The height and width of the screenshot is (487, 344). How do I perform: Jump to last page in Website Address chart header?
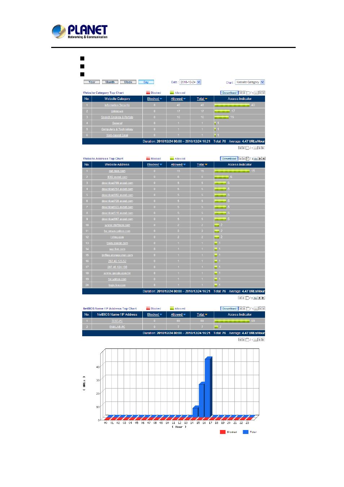(x=264, y=159)
